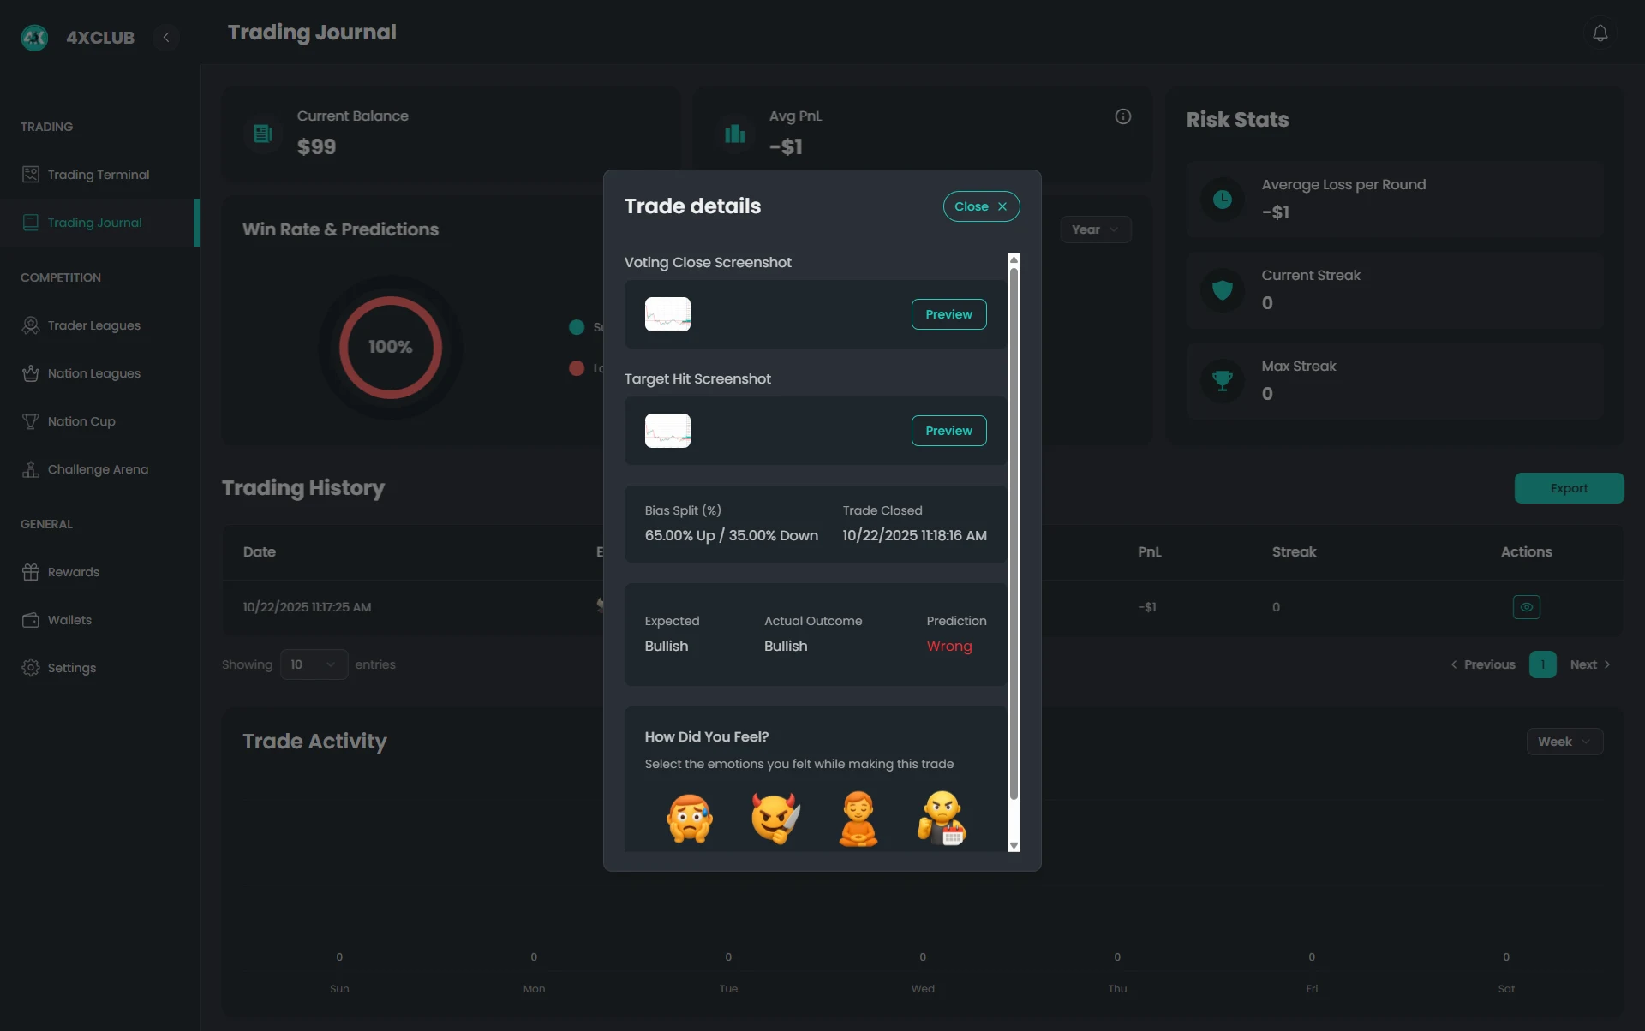Select the devil with knife emoji
The width and height of the screenshot is (1645, 1031).
pos(775,818)
